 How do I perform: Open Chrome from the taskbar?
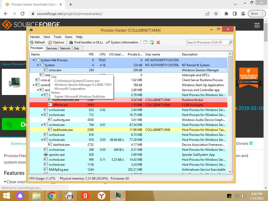[52, 196]
